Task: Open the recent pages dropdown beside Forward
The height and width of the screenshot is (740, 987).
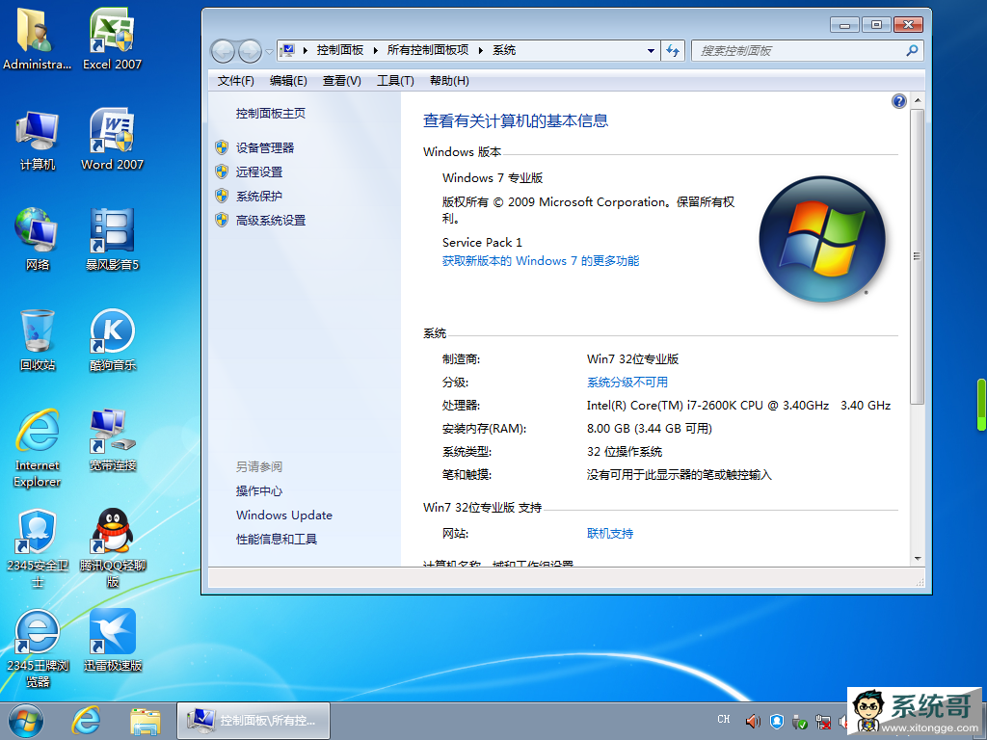Action: click(x=270, y=52)
